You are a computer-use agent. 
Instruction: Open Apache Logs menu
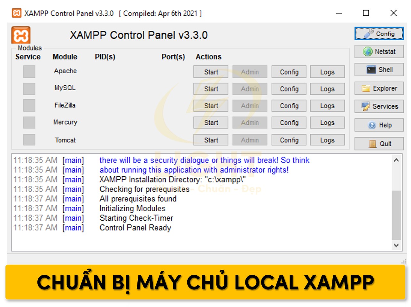pos(327,72)
